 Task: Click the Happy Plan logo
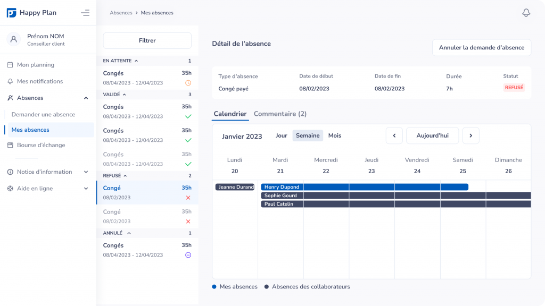[x=12, y=13]
